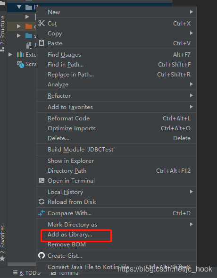Collapse the selected lib folder arrow
Screen dimensions: 217x278
click(19, 7)
